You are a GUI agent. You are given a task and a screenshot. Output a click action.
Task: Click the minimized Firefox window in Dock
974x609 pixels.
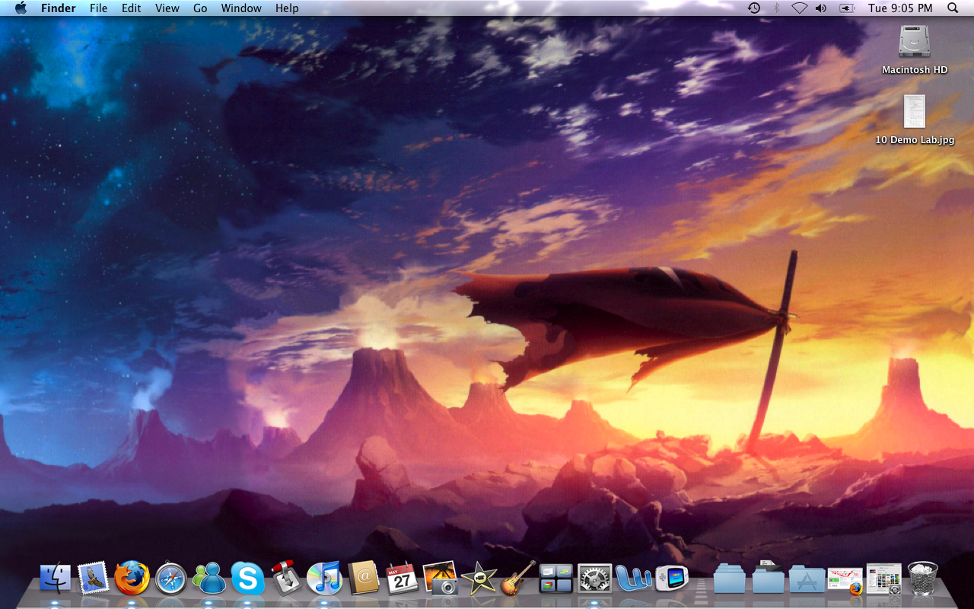point(845,580)
